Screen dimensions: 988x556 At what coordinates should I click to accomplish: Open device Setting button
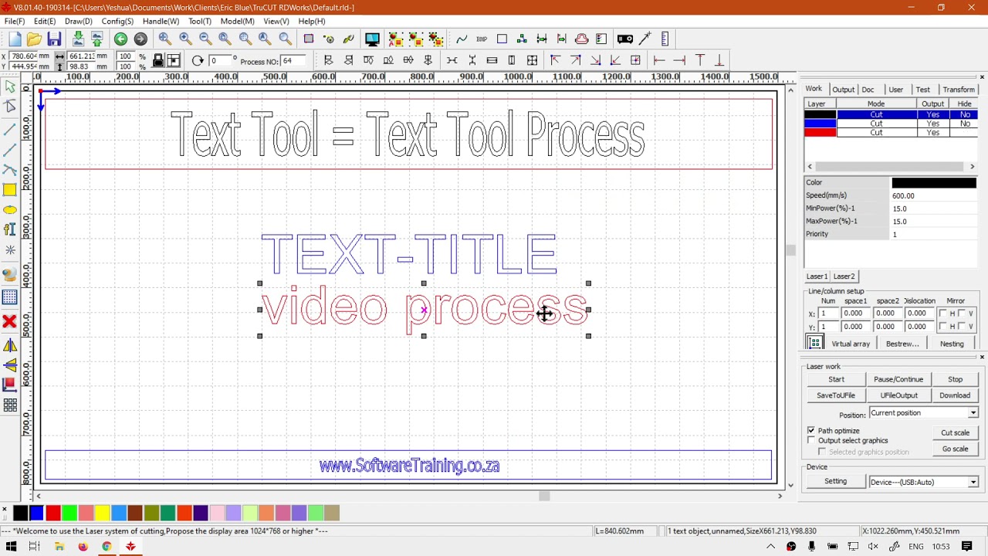[835, 481]
